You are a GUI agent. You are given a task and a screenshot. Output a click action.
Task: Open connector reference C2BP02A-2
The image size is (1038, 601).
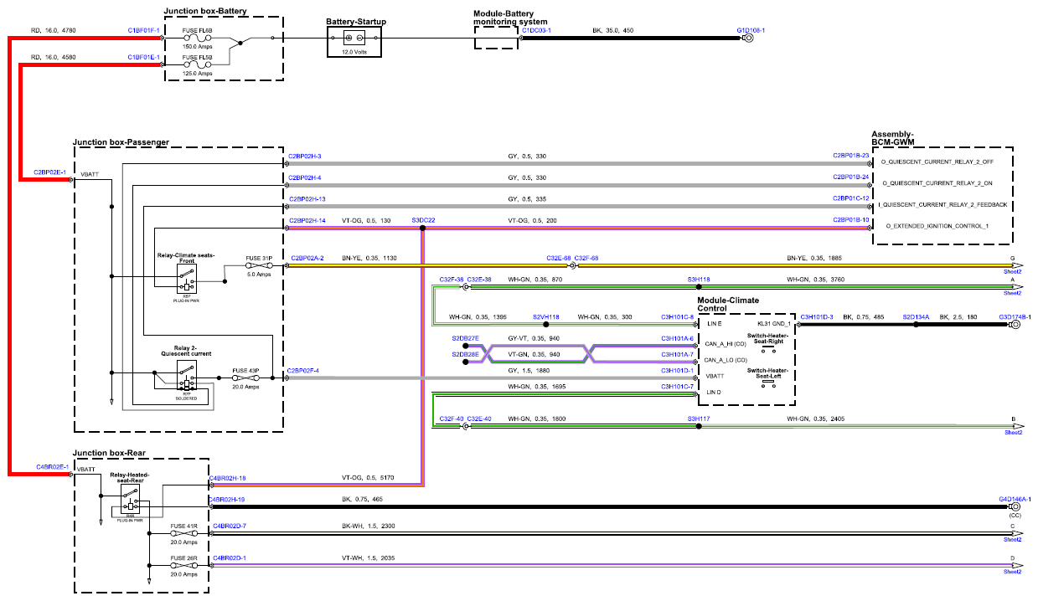click(306, 259)
